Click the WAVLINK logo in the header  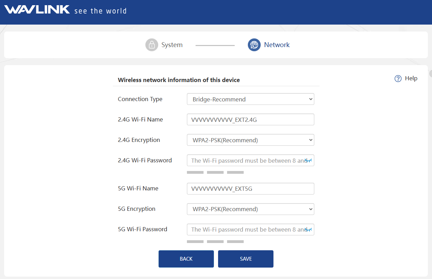pyautogui.click(x=37, y=10)
